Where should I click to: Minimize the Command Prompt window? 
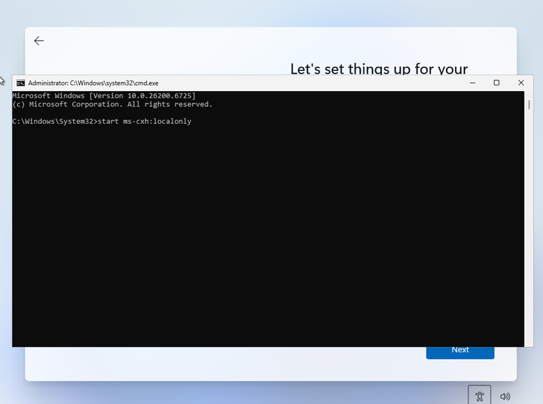tap(472, 83)
